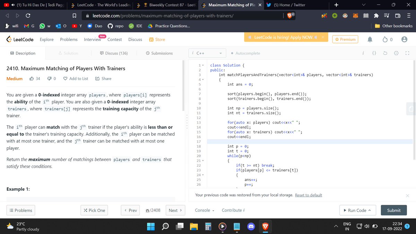Reset code with the revert arrow icon
The width and height of the screenshot is (416, 234).
click(x=385, y=53)
